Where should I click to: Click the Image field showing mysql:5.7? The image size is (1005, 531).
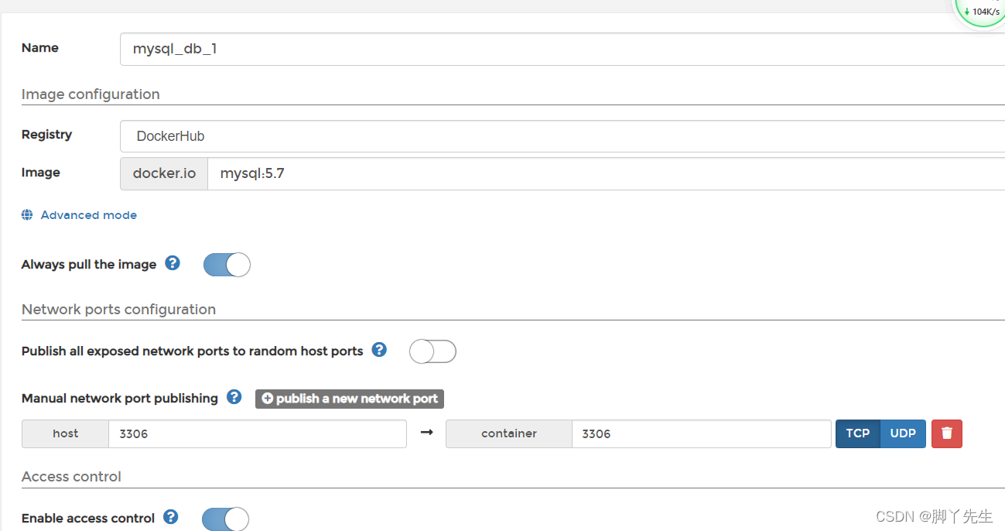pyautogui.click(x=607, y=173)
